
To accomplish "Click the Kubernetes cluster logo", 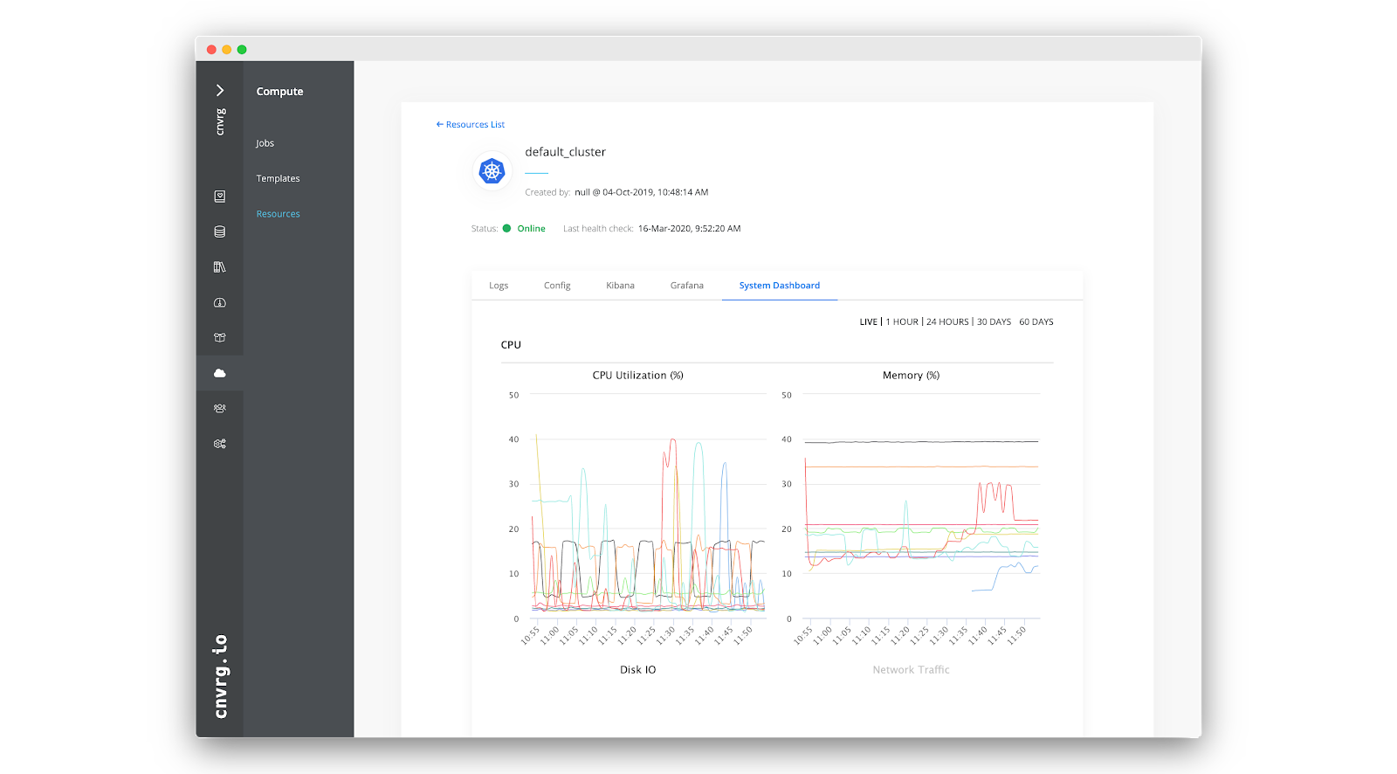I will click(492, 171).
